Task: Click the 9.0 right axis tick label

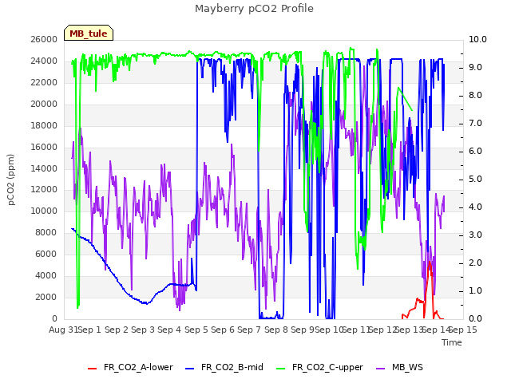Action: pyautogui.click(x=475, y=67)
